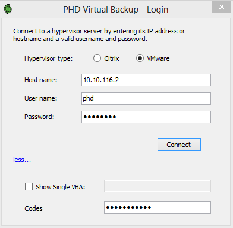Select the Citrix hypervisor radio button

tap(97, 58)
